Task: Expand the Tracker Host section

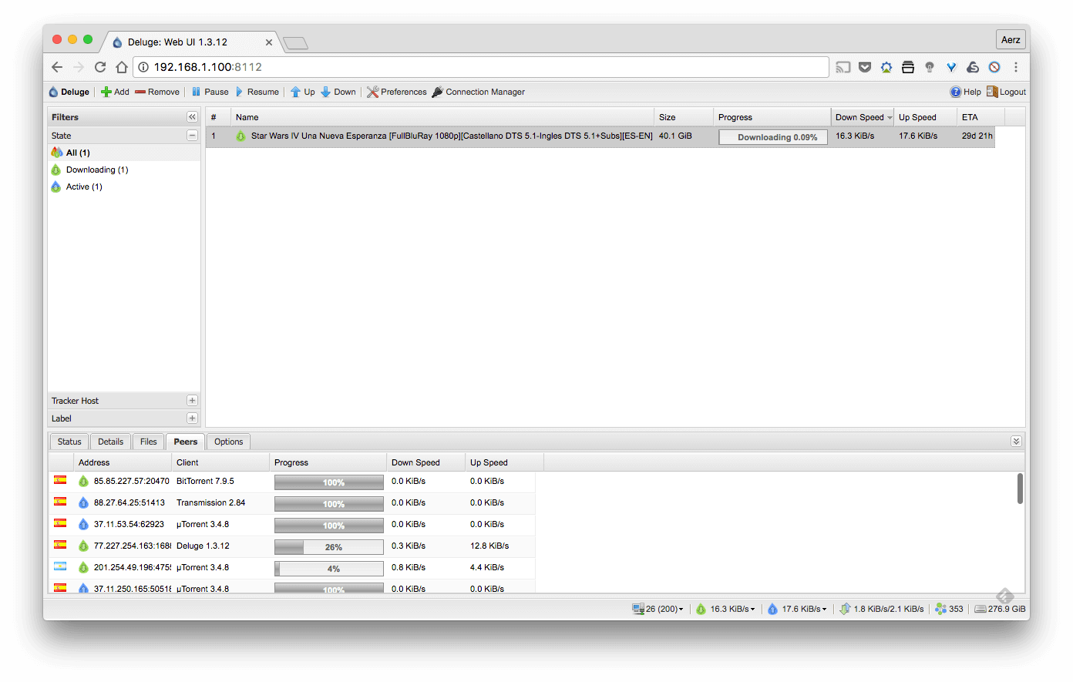Action: (192, 401)
